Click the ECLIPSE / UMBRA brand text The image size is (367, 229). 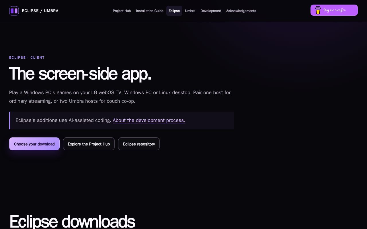point(40,11)
